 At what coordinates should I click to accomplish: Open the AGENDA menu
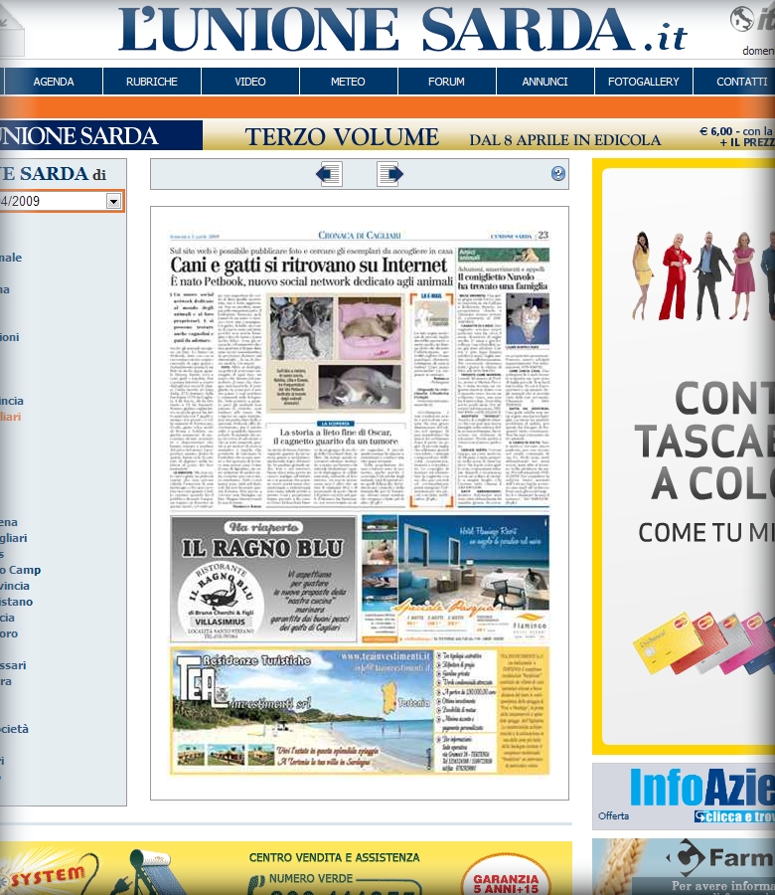pyautogui.click(x=54, y=82)
